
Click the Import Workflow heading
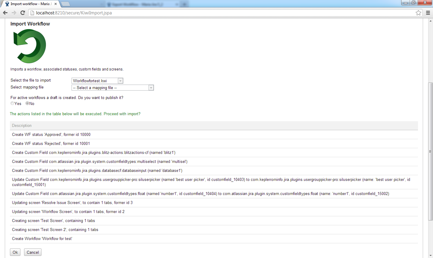30,24
